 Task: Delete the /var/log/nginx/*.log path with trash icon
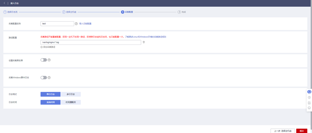coord(144,42)
